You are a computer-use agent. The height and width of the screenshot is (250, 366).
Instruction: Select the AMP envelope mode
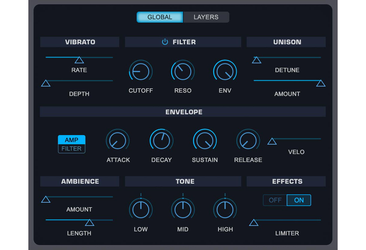point(72,140)
